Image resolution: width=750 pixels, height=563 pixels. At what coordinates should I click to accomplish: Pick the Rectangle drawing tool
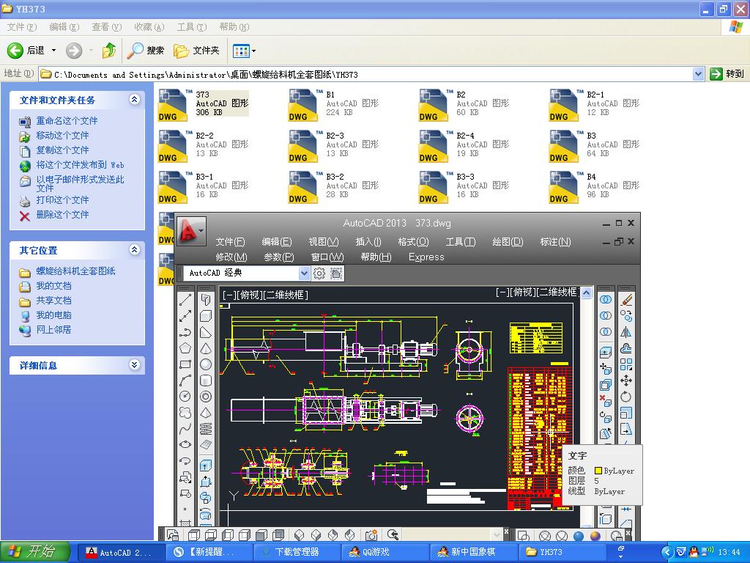(185, 364)
